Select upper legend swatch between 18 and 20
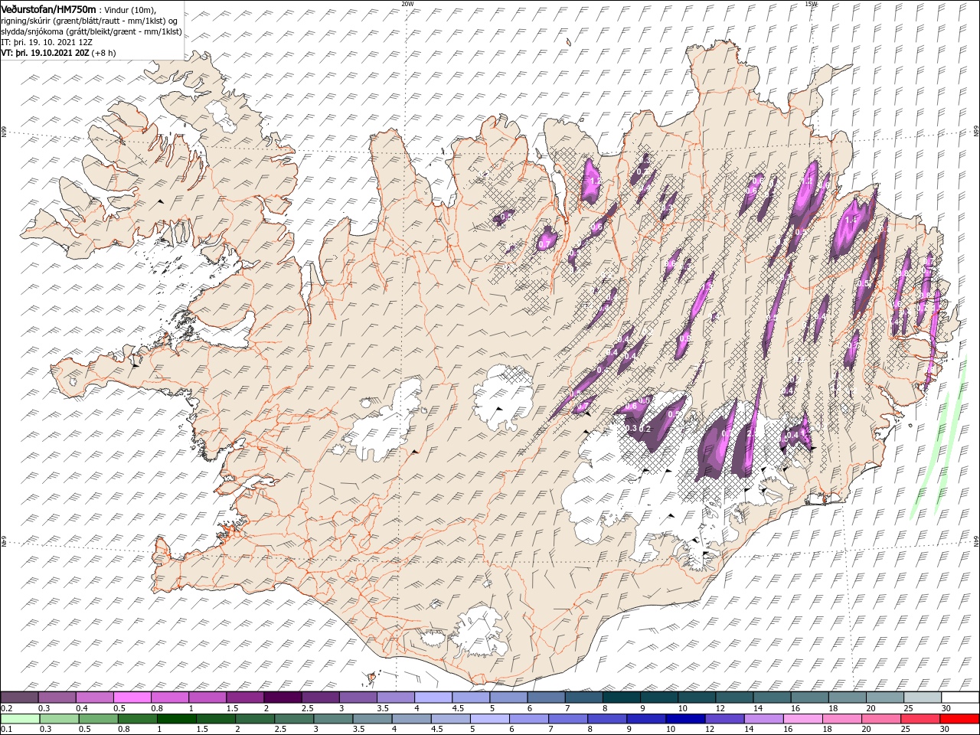This screenshot has width=980, height=735. 847,697
